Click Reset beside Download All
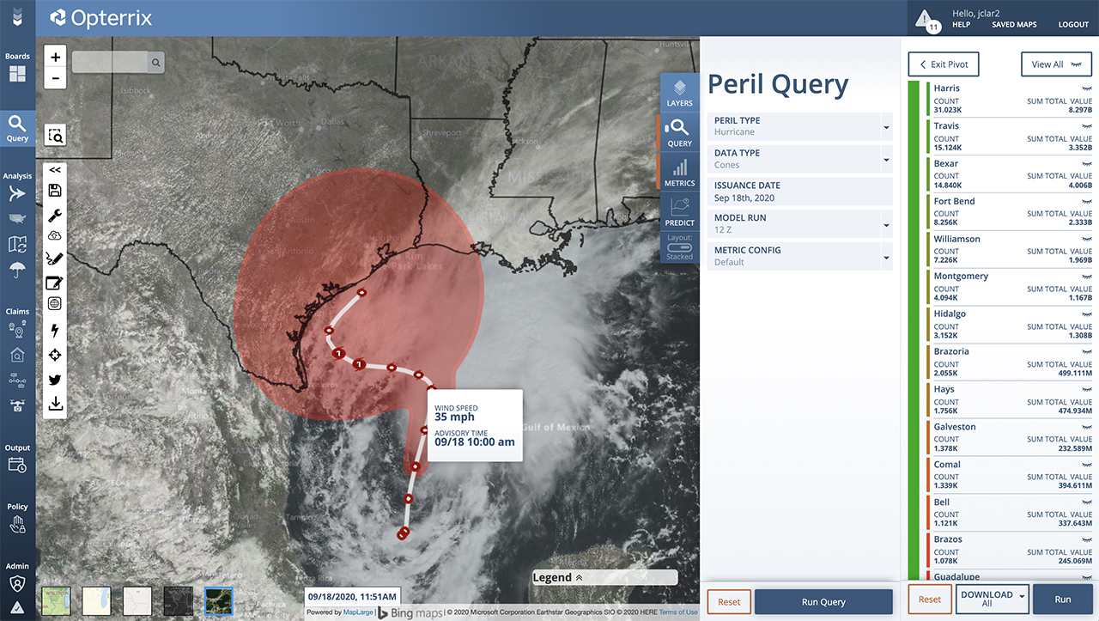The height and width of the screenshot is (621, 1099). (x=930, y=599)
